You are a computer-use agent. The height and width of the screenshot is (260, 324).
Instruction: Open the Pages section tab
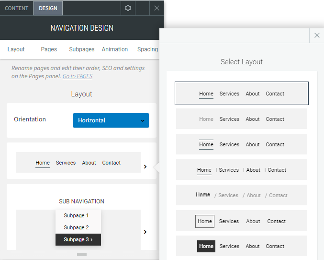tap(49, 49)
